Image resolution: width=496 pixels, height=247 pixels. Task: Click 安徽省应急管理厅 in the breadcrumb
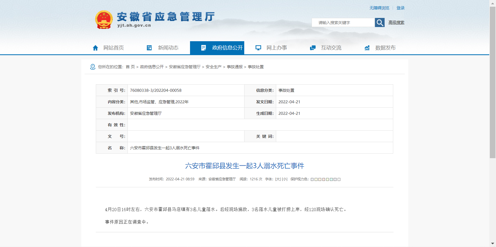click(185, 67)
